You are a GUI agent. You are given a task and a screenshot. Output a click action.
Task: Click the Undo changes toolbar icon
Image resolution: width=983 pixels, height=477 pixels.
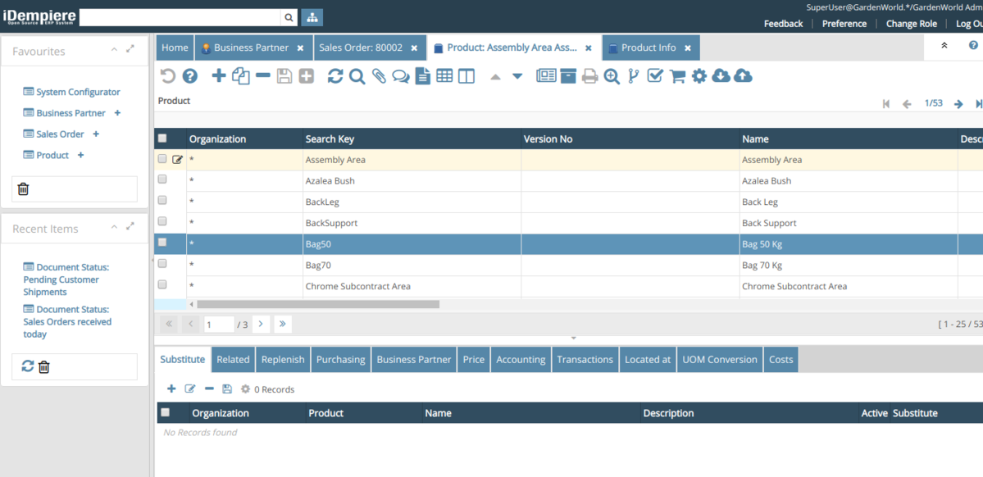167,76
